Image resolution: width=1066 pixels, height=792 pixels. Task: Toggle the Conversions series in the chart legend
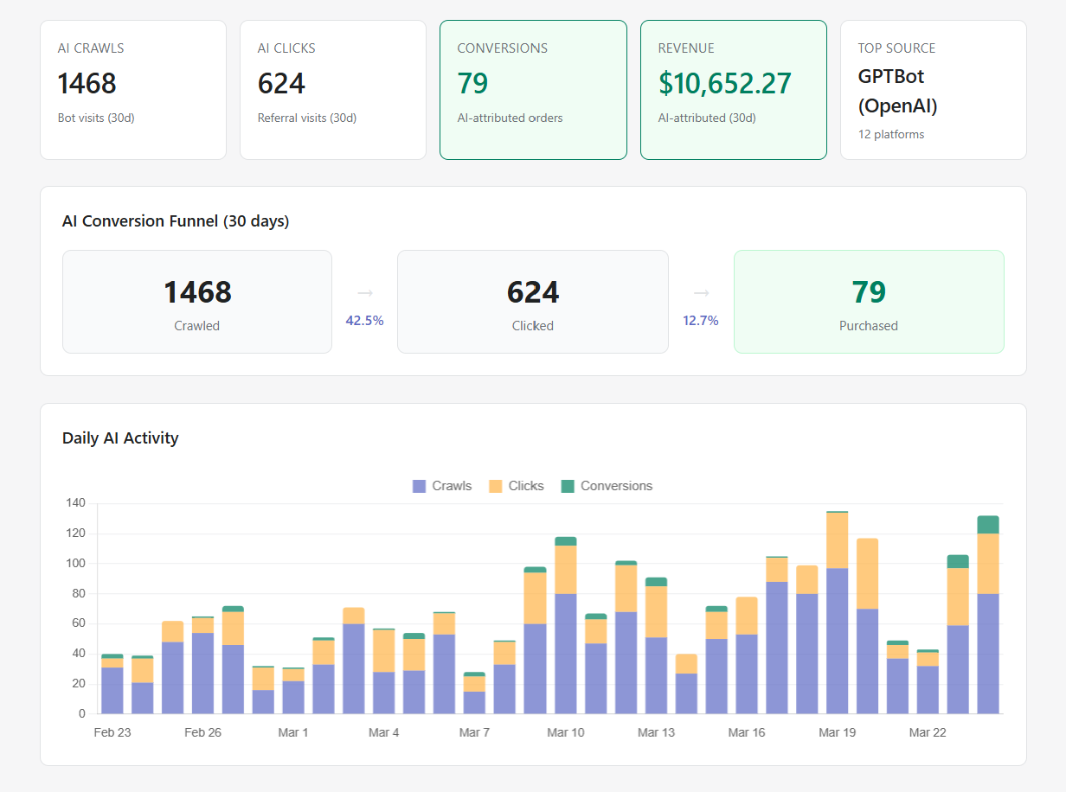pyautogui.click(x=616, y=486)
